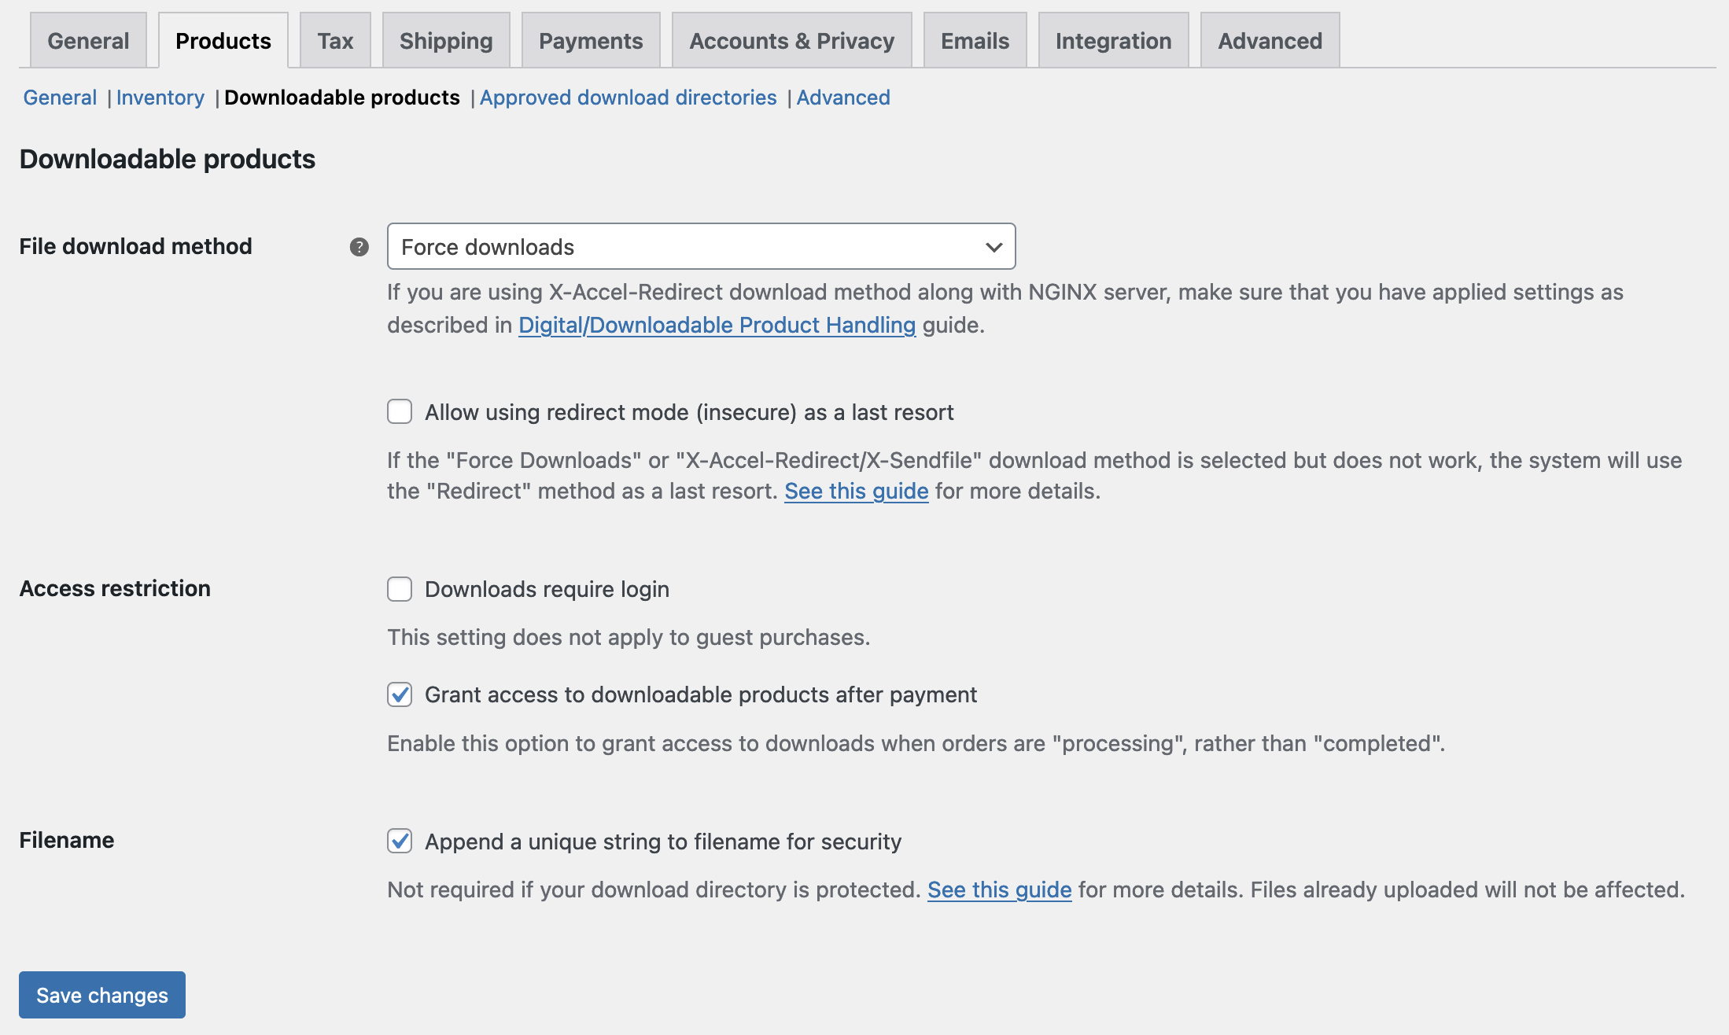This screenshot has height=1035, width=1729.
Task: Click the File download method help icon
Action: coord(359,247)
